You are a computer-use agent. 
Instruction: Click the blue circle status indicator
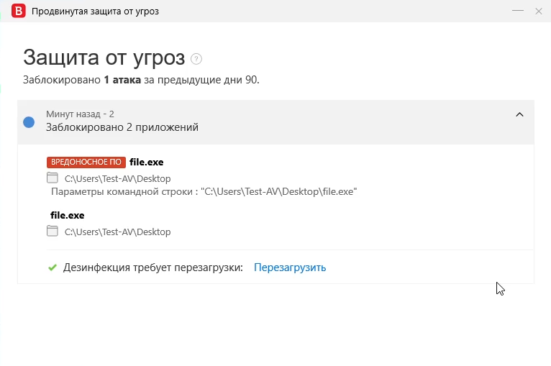[29, 122]
